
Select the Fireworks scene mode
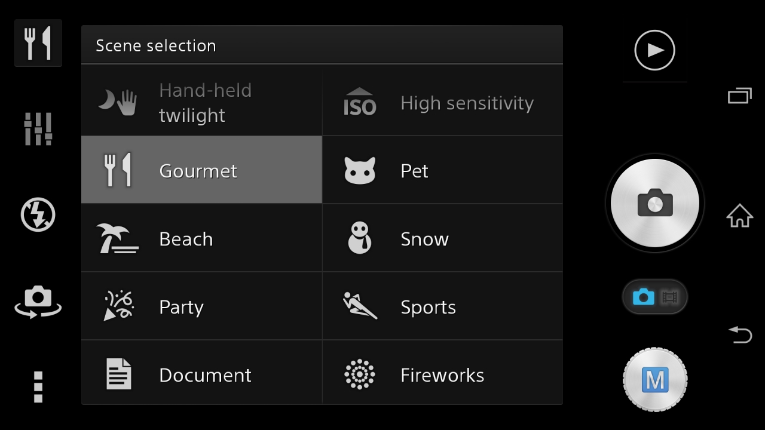click(442, 375)
